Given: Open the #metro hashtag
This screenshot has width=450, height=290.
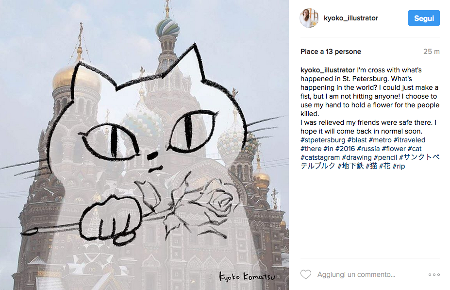Looking at the screenshot, I should (x=380, y=140).
